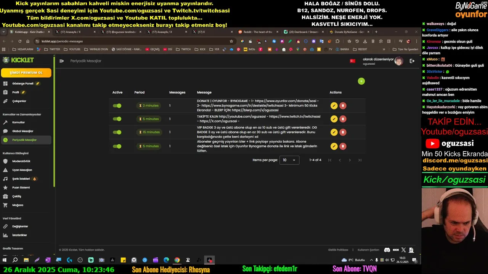Click the logout icon next to profile avatar
This screenshot has height=274, width=488.
tap(412, 61)
